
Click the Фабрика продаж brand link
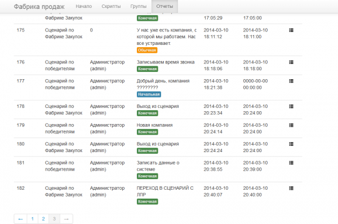click(x=39, y=7)
